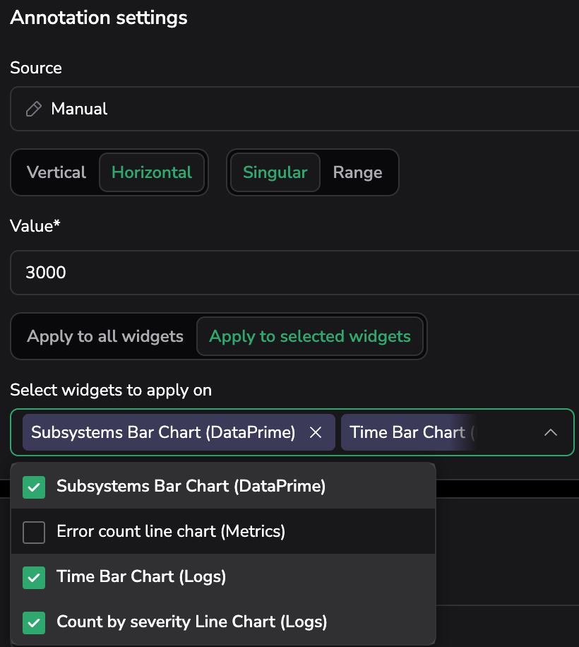The image size is (579, 647).
Task: Click Time Bar Chart (Logs) list entry
Action: (141, 576)
